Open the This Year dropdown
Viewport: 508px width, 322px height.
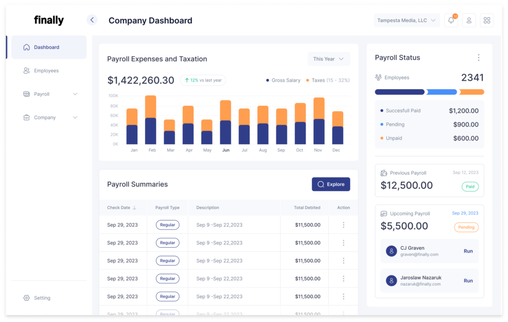pyautogui.click(x=328, y=59)
